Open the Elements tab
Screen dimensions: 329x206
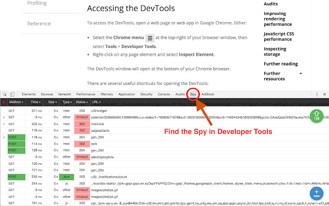tap(29, 94)
